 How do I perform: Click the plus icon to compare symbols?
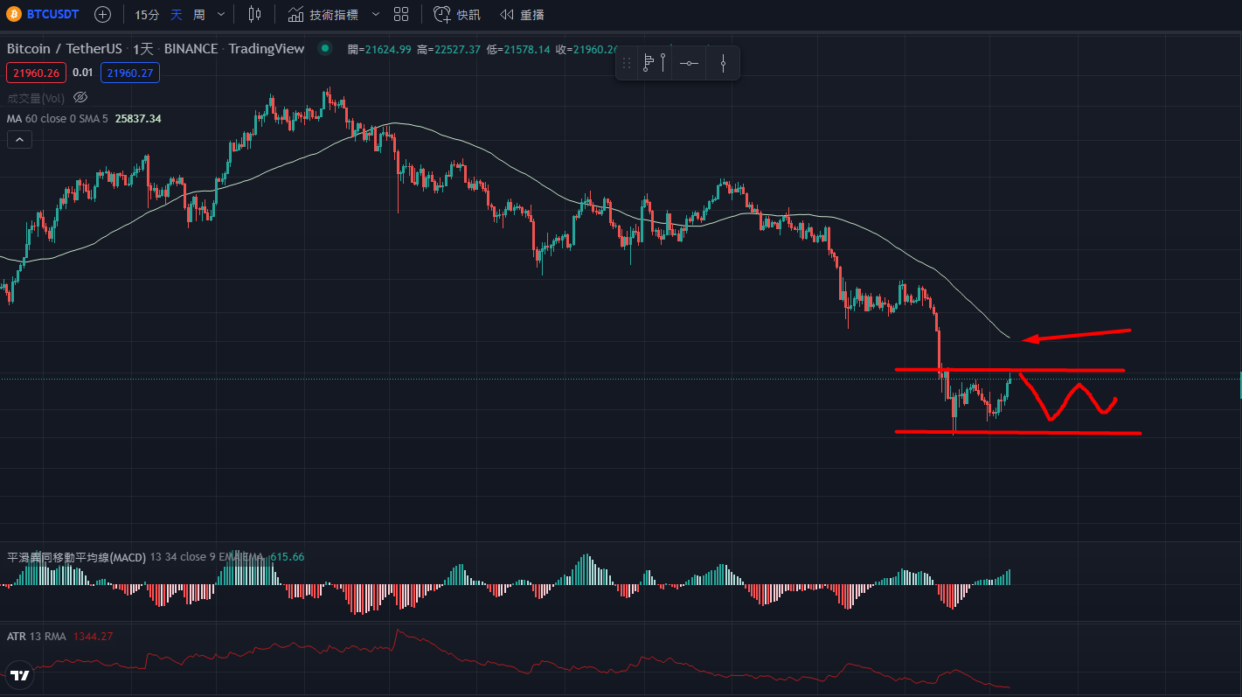tap(102, 14)
